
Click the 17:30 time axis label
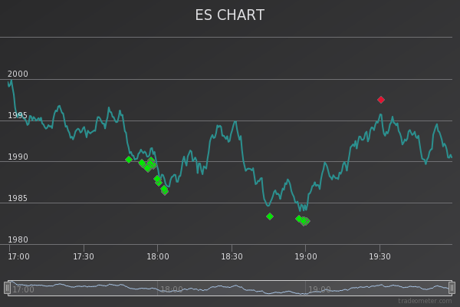[x=84, y=256]
